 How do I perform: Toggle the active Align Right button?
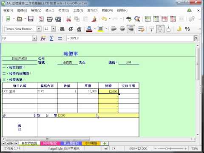(131, 29)
